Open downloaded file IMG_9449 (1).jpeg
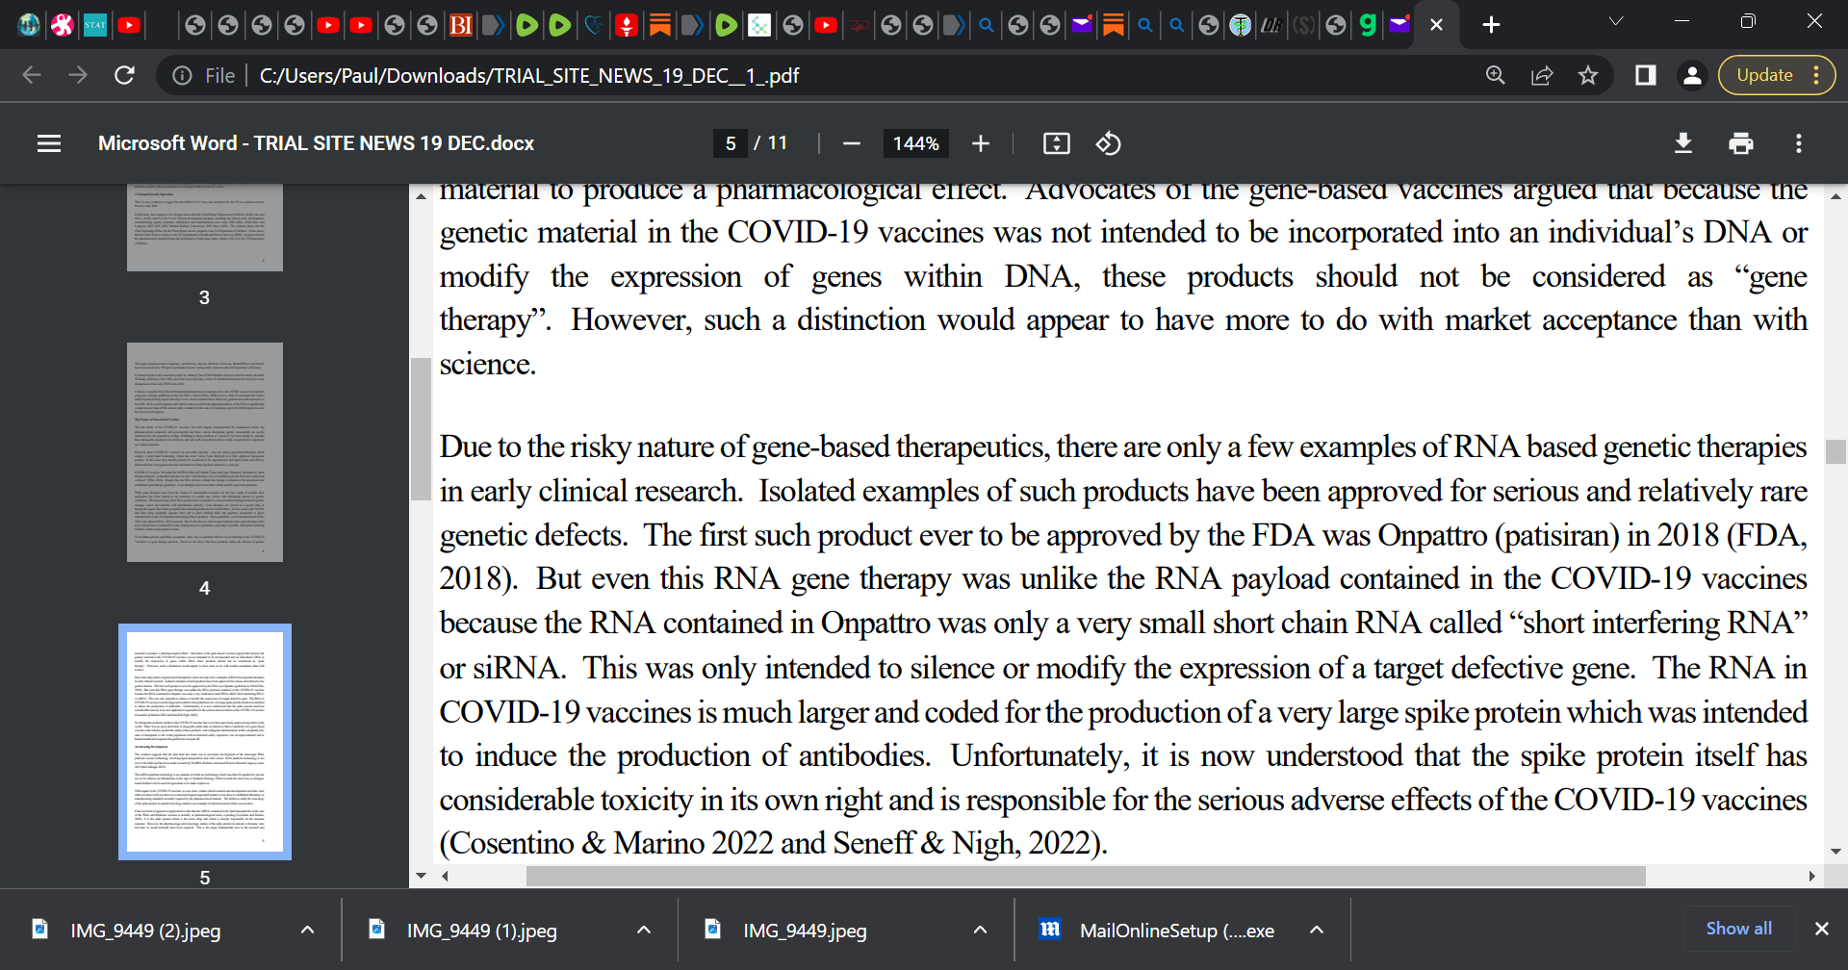 pyautogui.click(x=481, y=931)
